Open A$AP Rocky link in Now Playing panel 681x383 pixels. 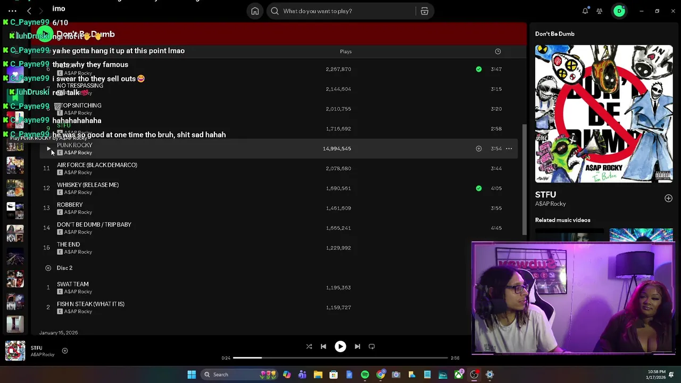pos(550,204)
